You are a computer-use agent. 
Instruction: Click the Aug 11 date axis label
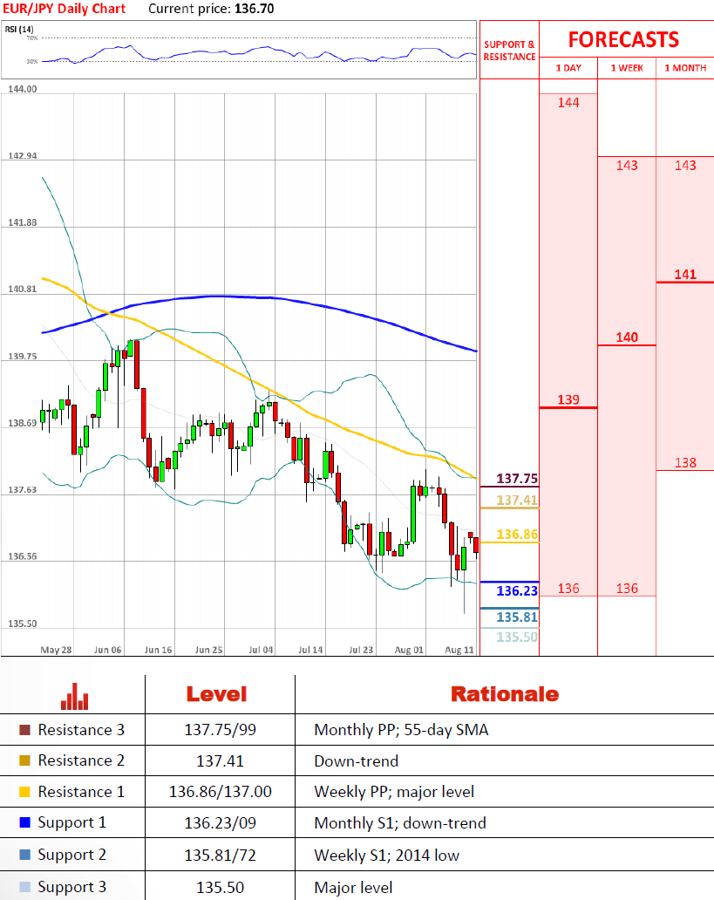459,650
